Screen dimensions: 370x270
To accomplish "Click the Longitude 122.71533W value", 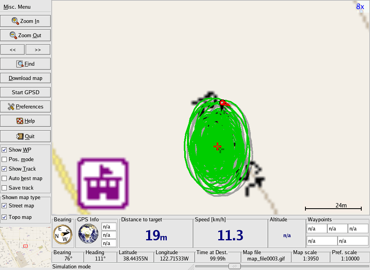I will point(174,259).
